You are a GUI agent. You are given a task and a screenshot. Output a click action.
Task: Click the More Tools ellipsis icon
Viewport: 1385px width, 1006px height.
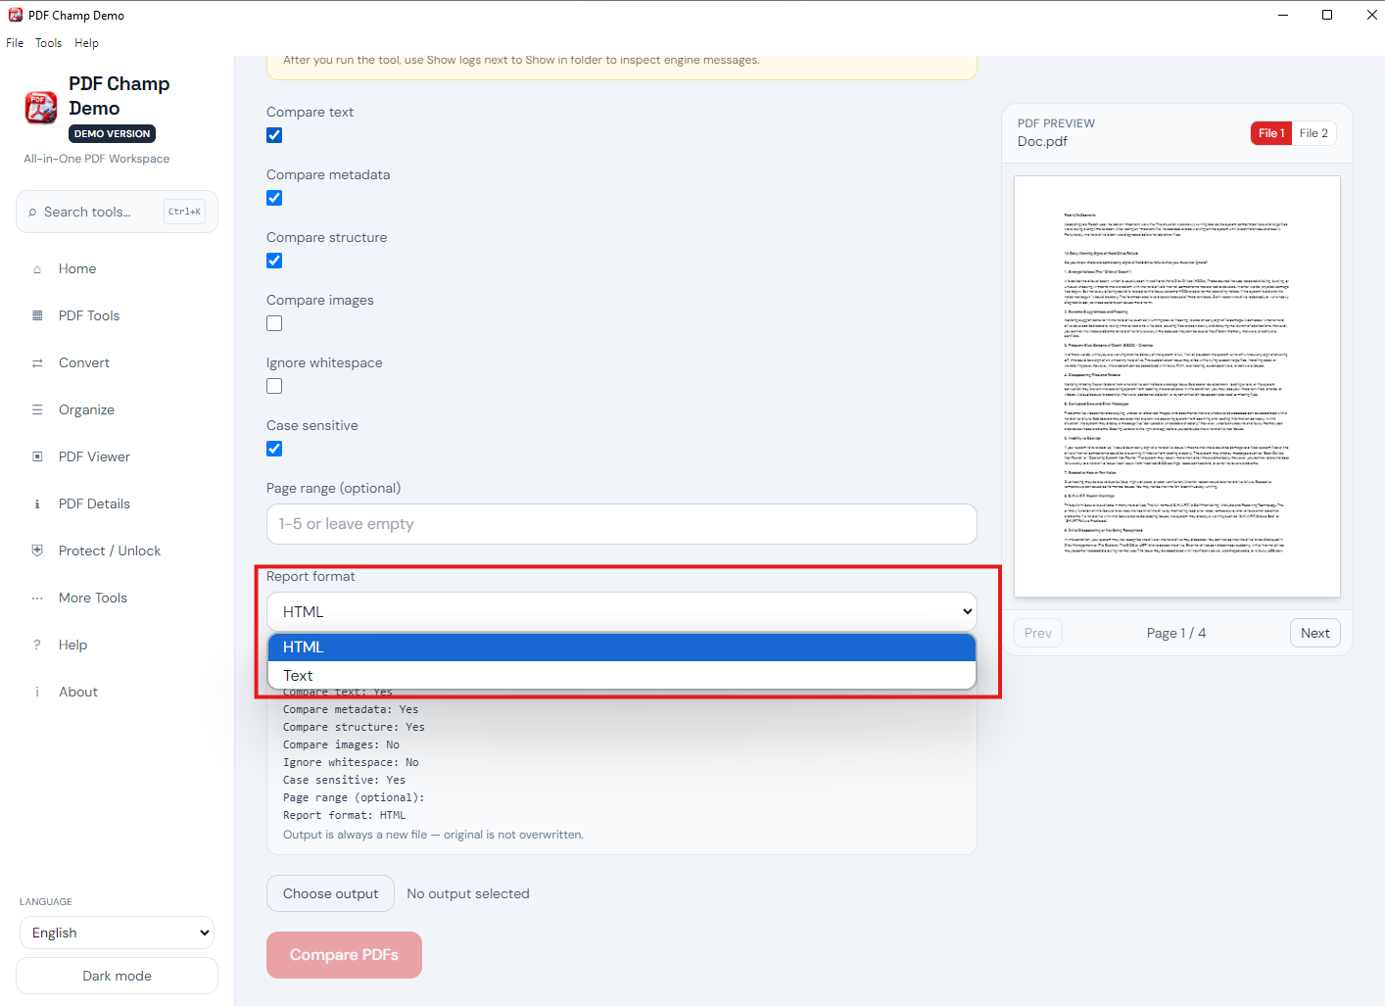pos(37,599)
